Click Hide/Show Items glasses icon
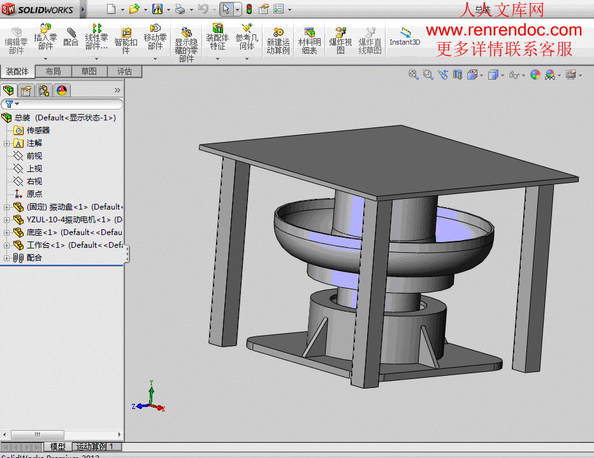 (514, 75)
